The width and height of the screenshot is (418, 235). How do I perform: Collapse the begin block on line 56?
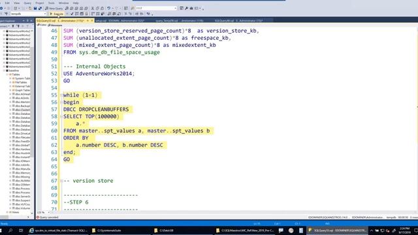[61, 102]
